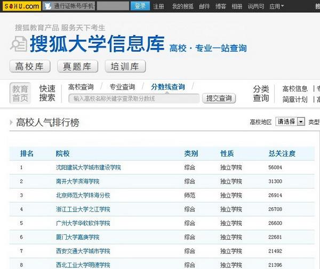Viewport: 320px width, 269px height.
Task: Switch to the 高校查询 tab
Action: coord(81,87)
